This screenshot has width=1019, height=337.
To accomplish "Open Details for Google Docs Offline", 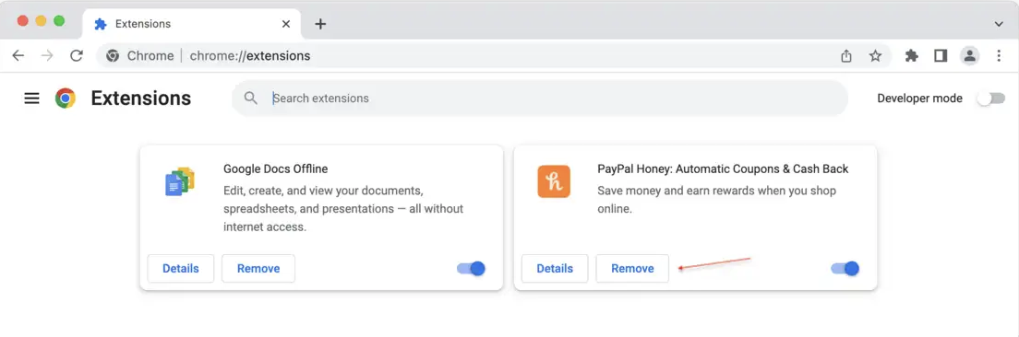I will click(181, 268).
